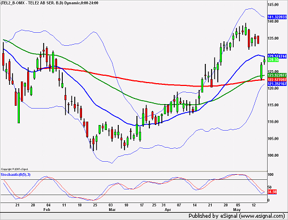Click the 140.00 price axis label
This screenshot has height=220, width=288.
point(273,21)
